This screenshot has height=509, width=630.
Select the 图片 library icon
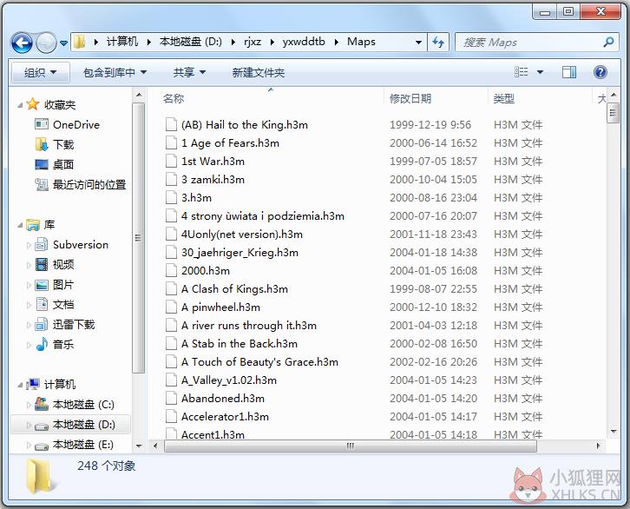[x=42, y=285]
